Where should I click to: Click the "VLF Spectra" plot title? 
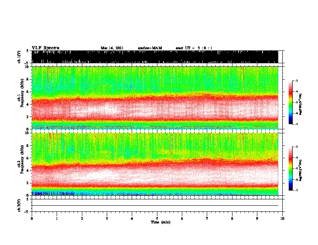[x=45, y=48]
